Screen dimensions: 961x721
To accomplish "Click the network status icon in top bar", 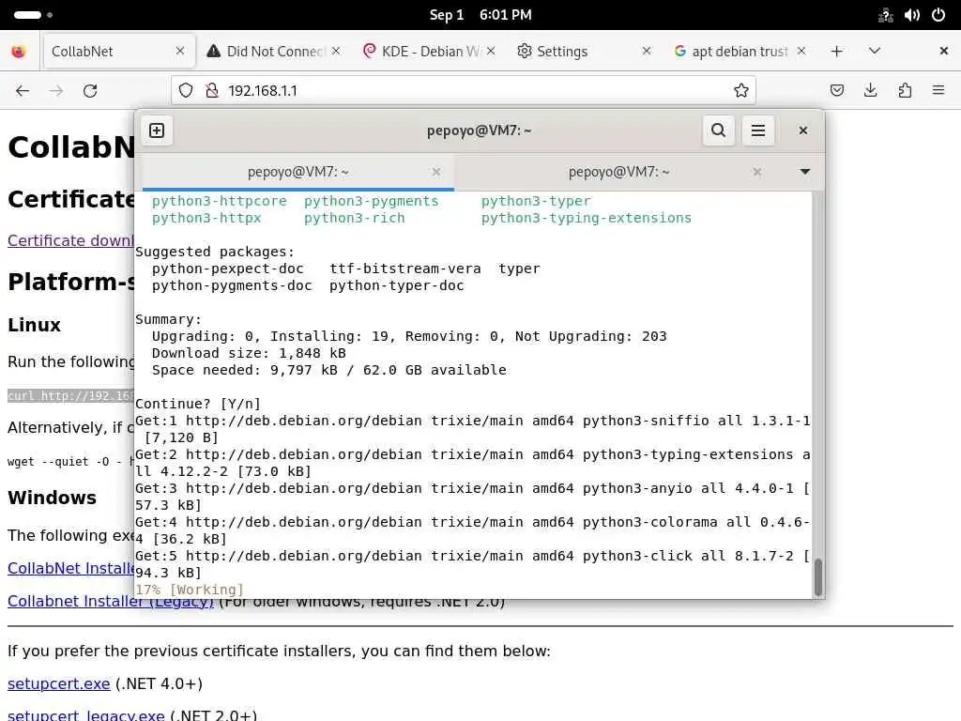I will pyautogui.click(x=886, y=15).
